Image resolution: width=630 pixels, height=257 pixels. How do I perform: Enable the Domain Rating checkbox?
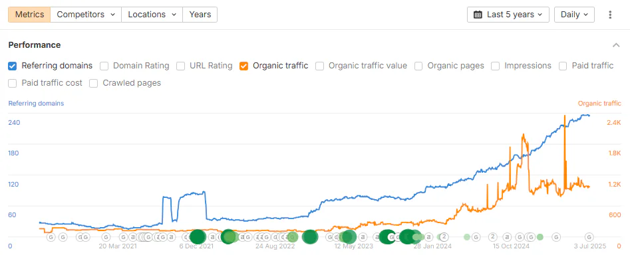[104, 66]
